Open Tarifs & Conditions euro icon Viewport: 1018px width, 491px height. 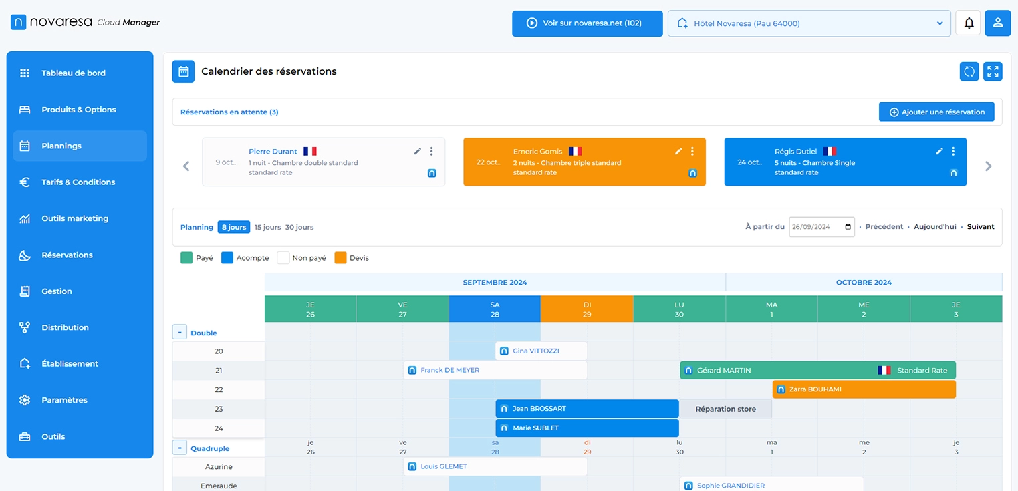coord(25,182)
